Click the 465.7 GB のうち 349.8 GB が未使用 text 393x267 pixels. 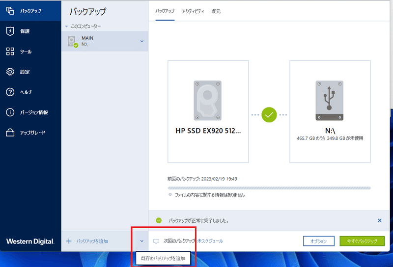[x=330, y=138]
